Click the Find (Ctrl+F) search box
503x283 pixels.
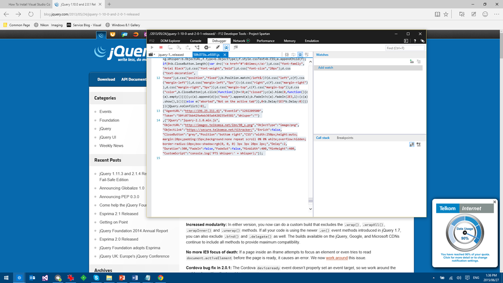click(404, 48)
